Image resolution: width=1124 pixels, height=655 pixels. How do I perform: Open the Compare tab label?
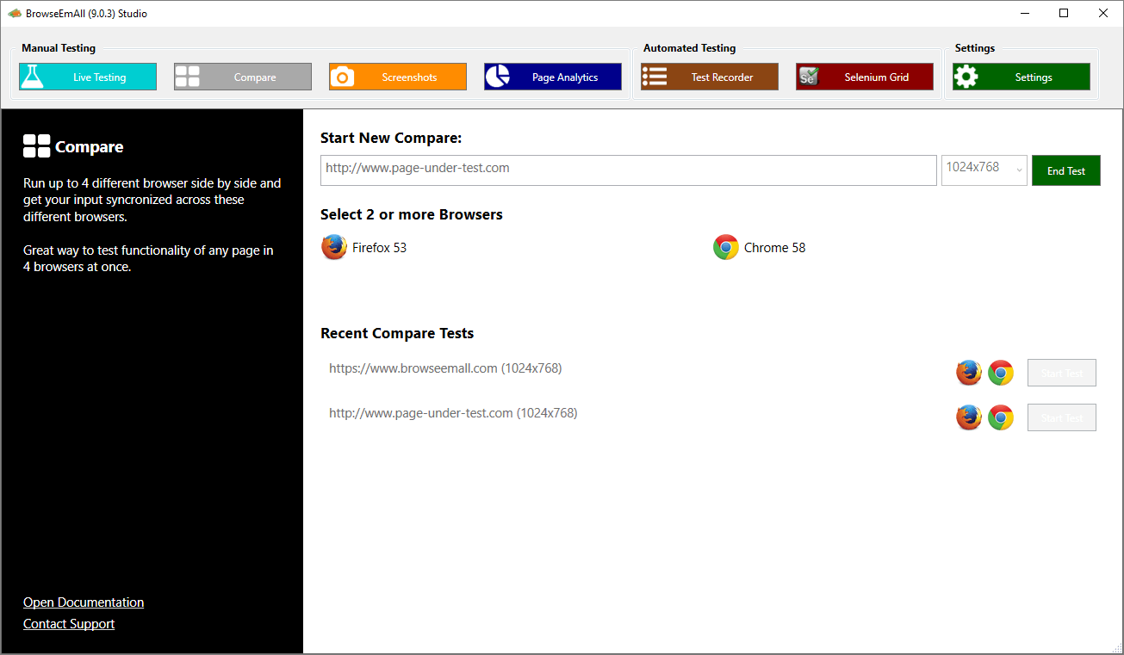[x=255, y=77]
